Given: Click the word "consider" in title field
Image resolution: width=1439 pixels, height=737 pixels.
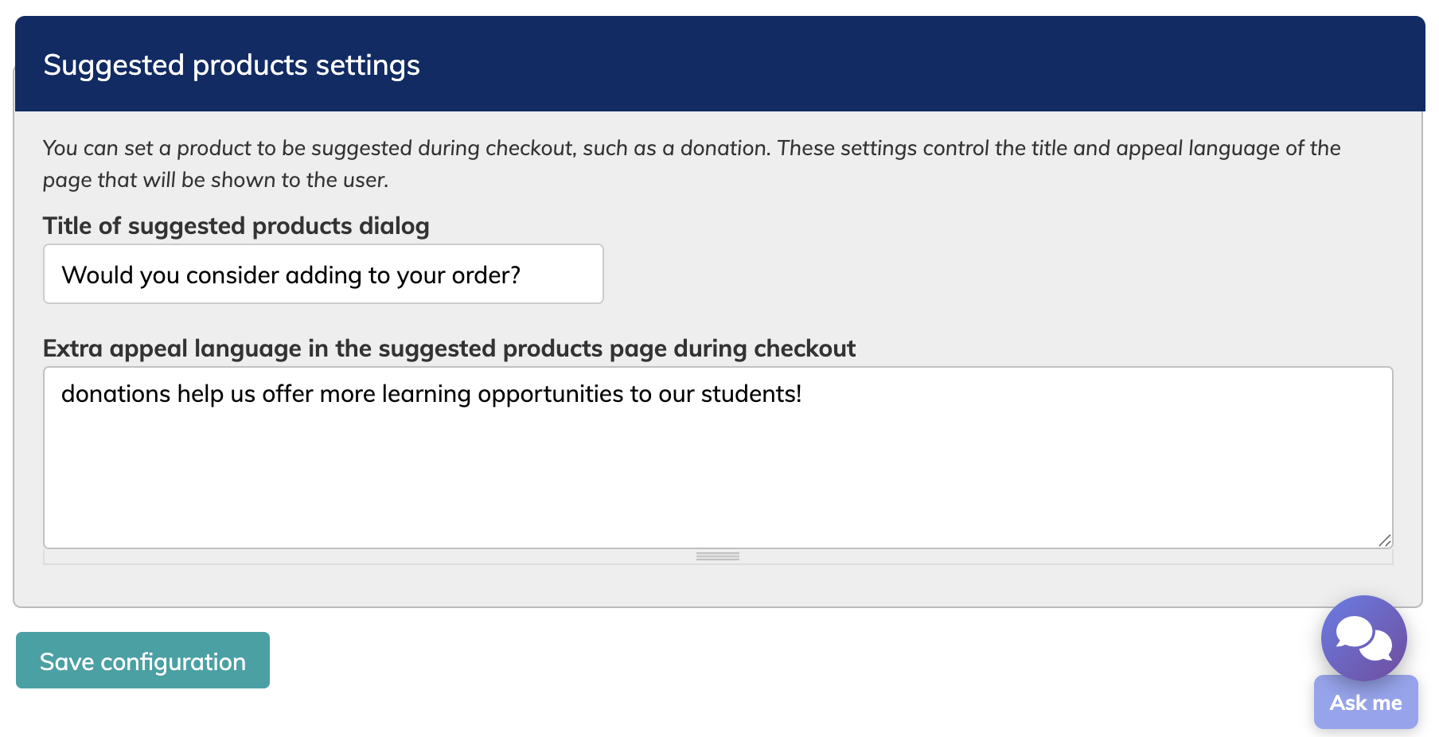Looking at the screenshot, I should pos(232,275).
